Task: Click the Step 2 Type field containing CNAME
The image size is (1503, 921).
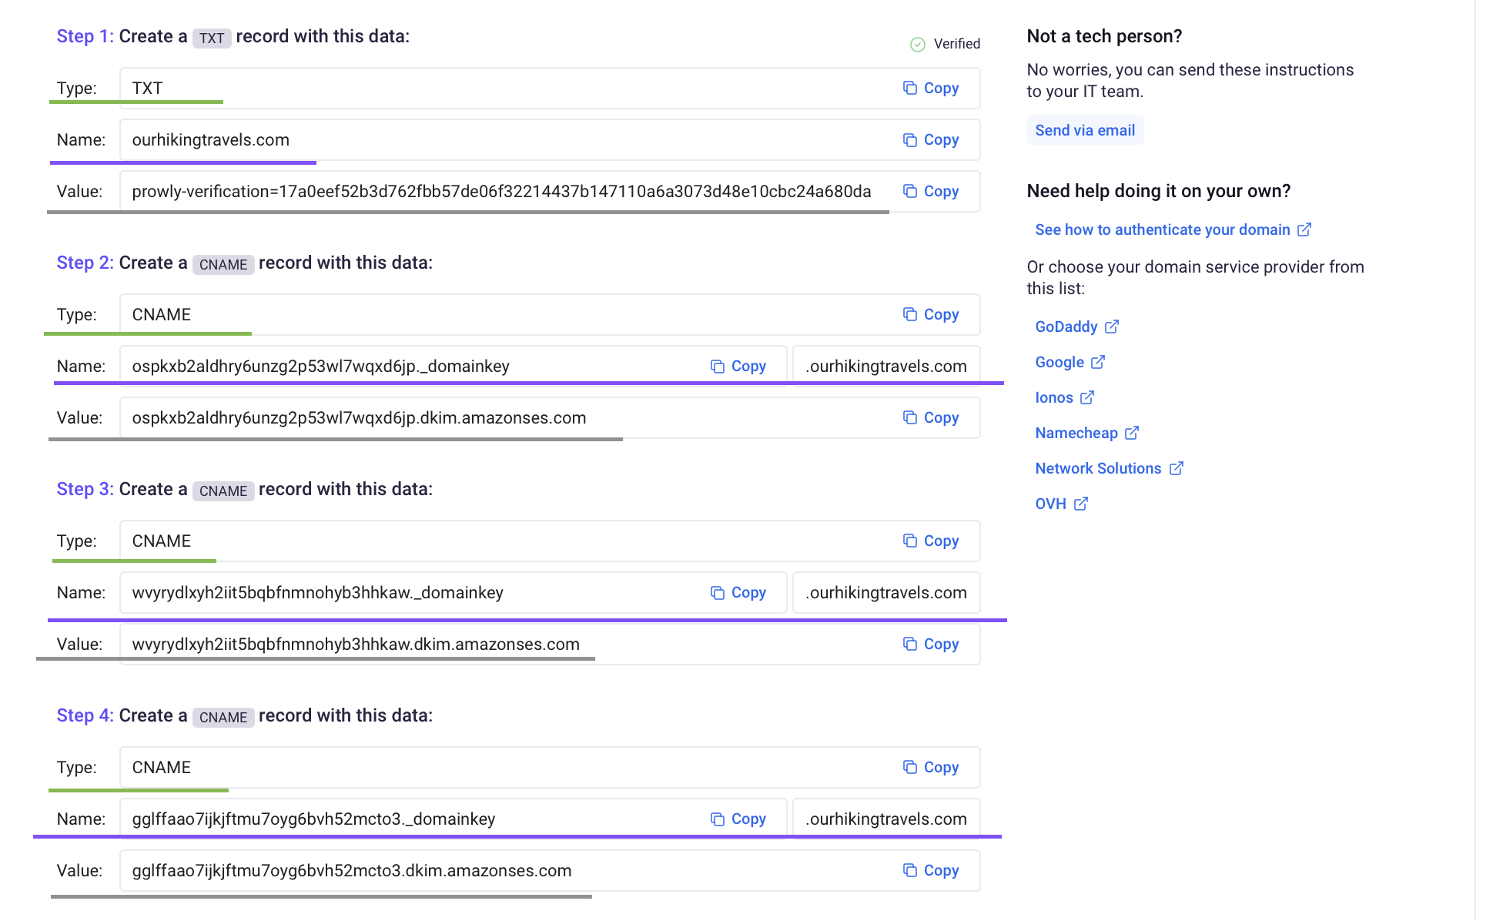Action: (x=550, y=314)
